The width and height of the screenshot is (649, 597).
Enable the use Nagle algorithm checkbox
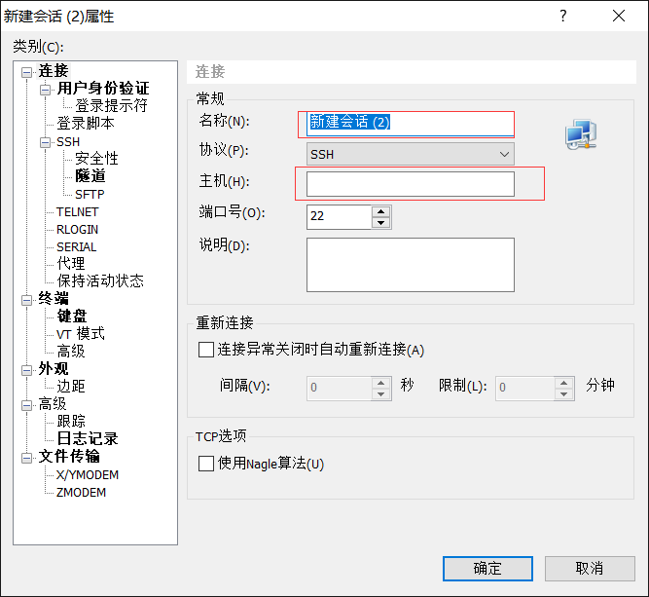205,464
